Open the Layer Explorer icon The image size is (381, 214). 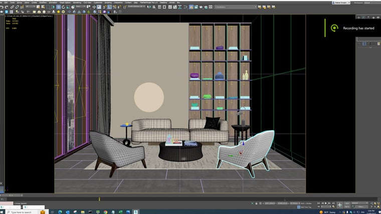coord(164,7)
